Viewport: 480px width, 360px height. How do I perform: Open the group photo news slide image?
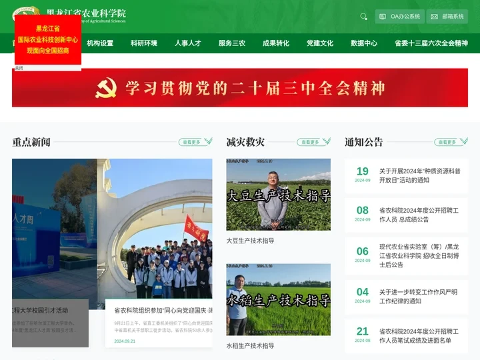(155, 229)
